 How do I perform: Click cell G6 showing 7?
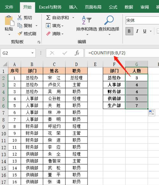[x=137, y=106]
